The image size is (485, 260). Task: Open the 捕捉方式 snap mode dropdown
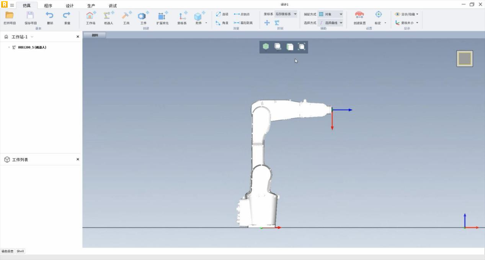coord(330,14)
